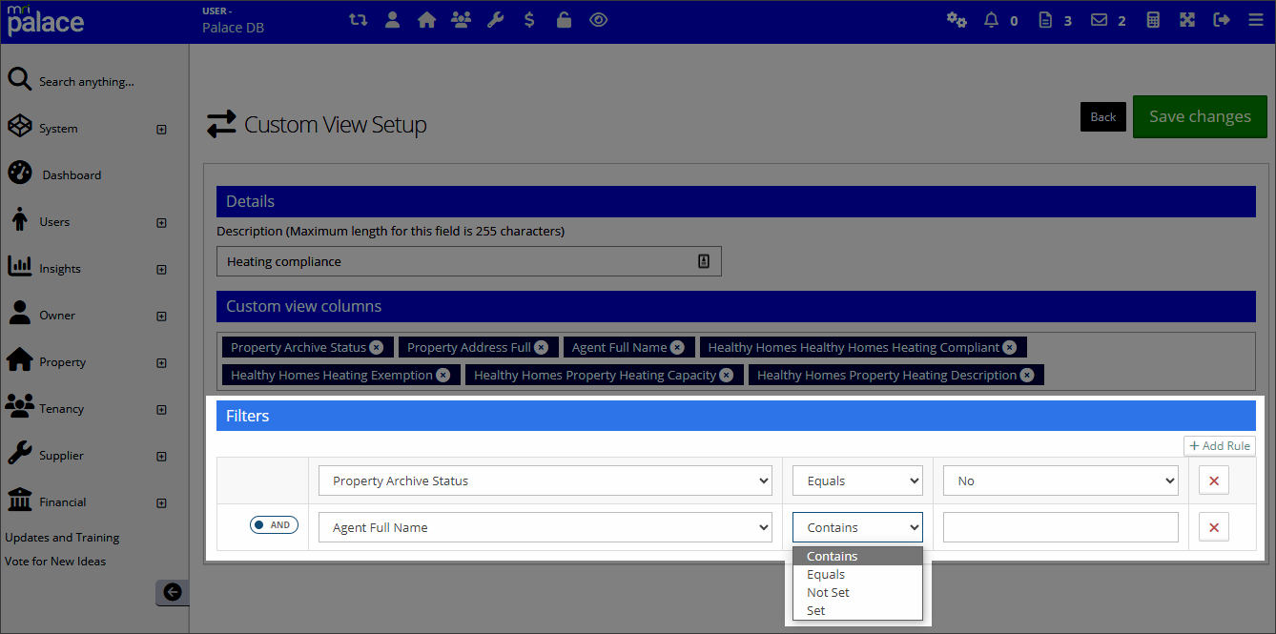This screenshot has height=634, width=1276.
Task: Click the eye view icon in top toolbar
Action: [x=598, y=19]
